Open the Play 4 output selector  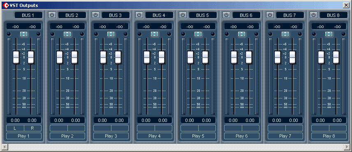tap(154, 136)
